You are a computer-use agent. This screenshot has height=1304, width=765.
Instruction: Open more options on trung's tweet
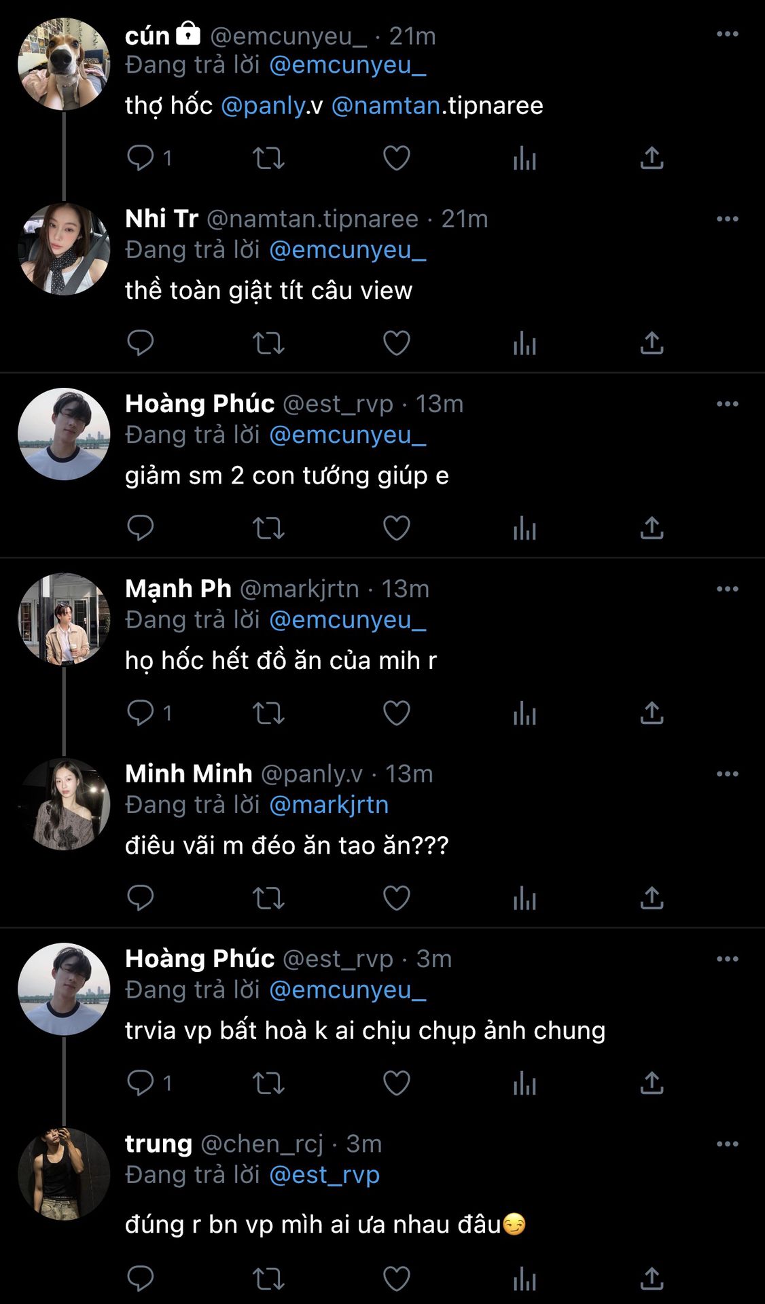[x=727, y=1144]
